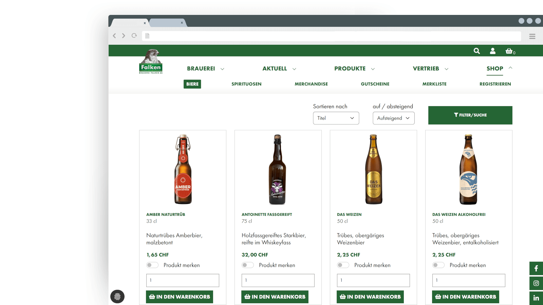
Task: Select the Gutscheine submenu item
Action: coord(375,84)
